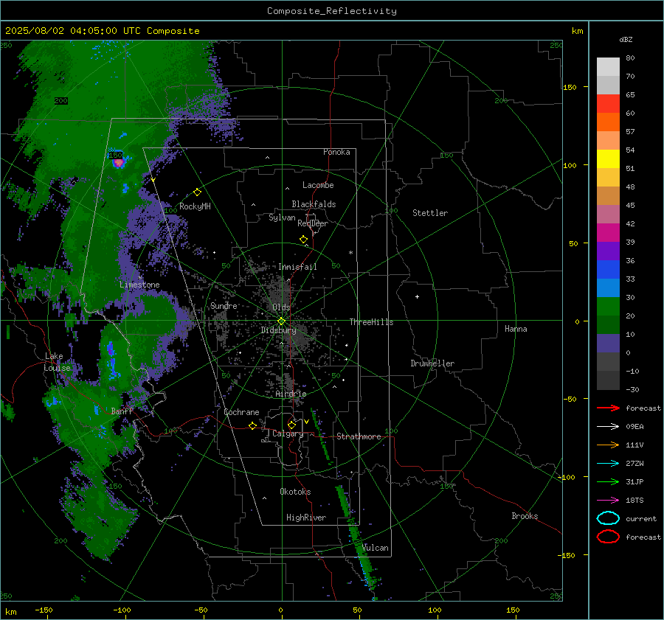
Task: Click the light blue swatch between 33 and 30
Action: click(x=608, y=288)
